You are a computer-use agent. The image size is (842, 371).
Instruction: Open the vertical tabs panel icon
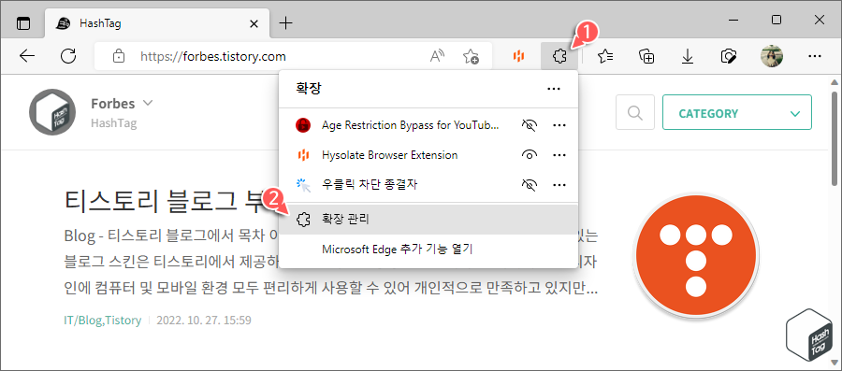[x=23, y=23]
